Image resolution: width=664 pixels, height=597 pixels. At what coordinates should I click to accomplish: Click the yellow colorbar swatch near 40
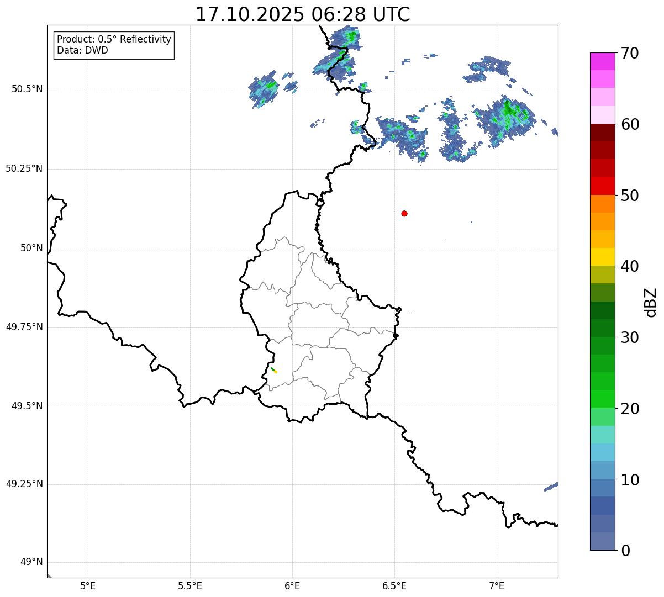tap(602, 257)
